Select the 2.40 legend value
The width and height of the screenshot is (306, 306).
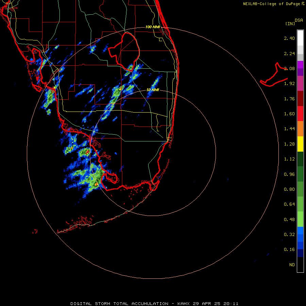[x=289, y=38]
